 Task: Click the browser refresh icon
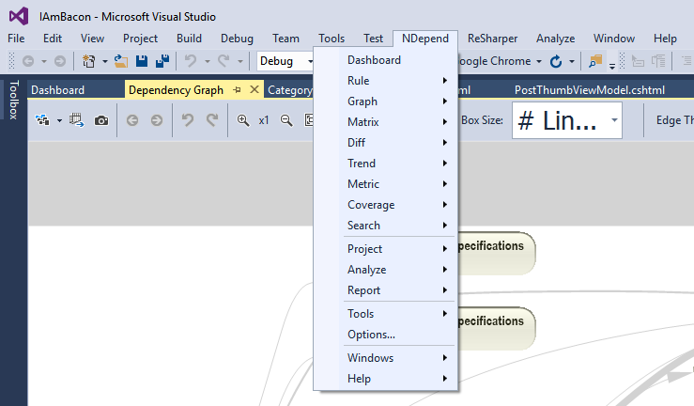tap(556, 61)
